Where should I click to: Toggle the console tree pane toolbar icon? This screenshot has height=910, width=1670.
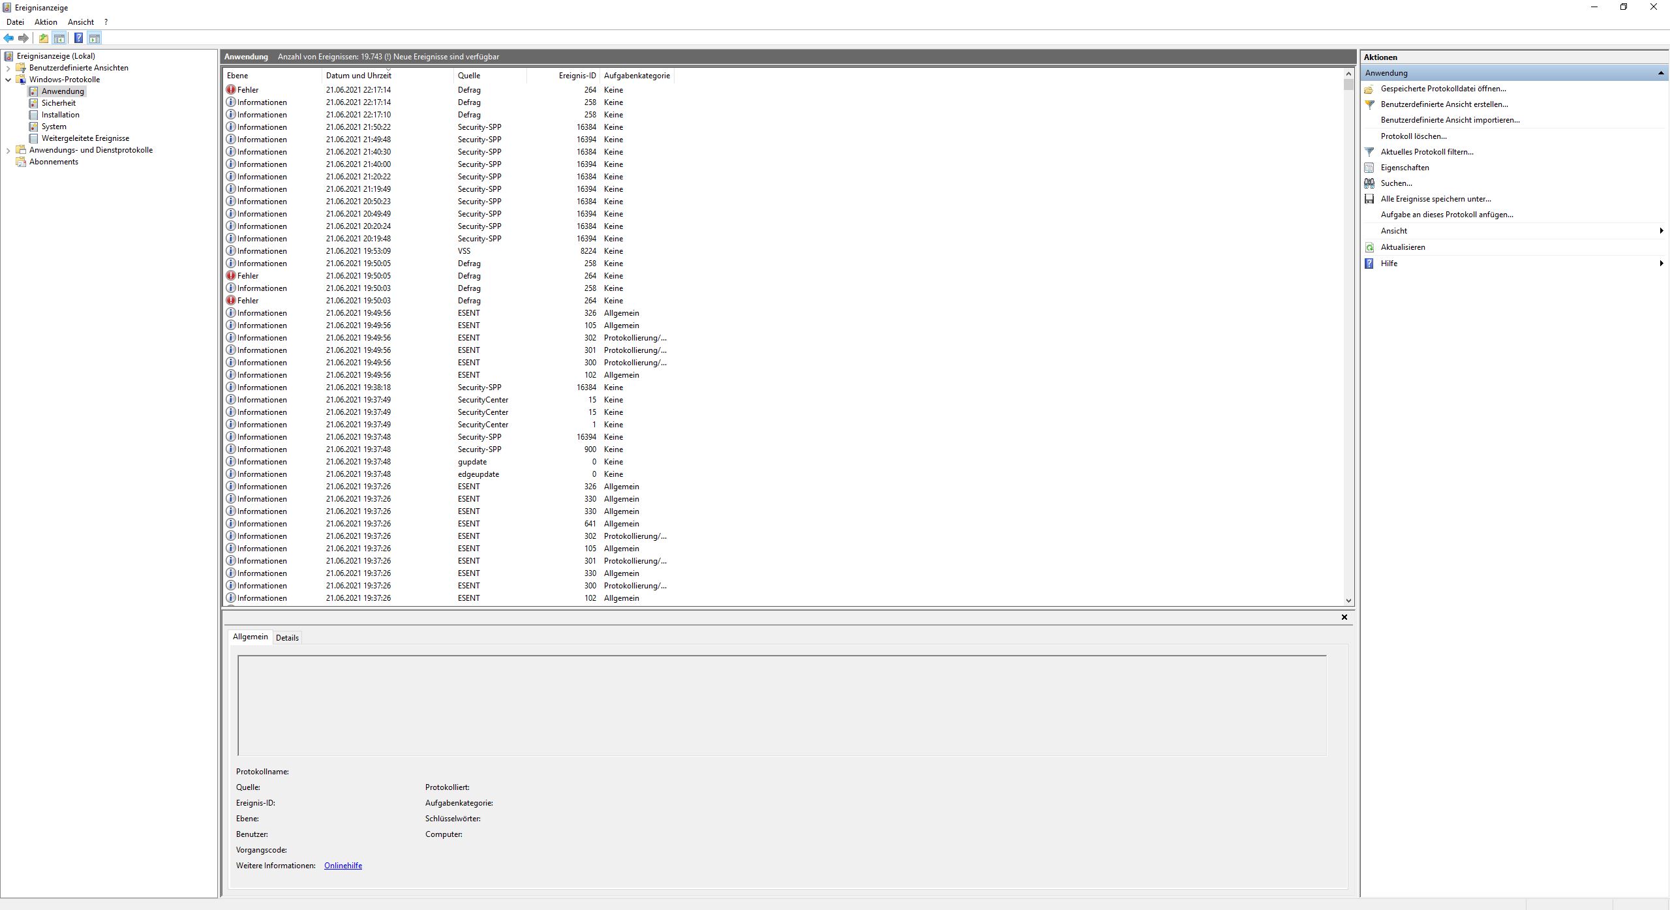59,38
